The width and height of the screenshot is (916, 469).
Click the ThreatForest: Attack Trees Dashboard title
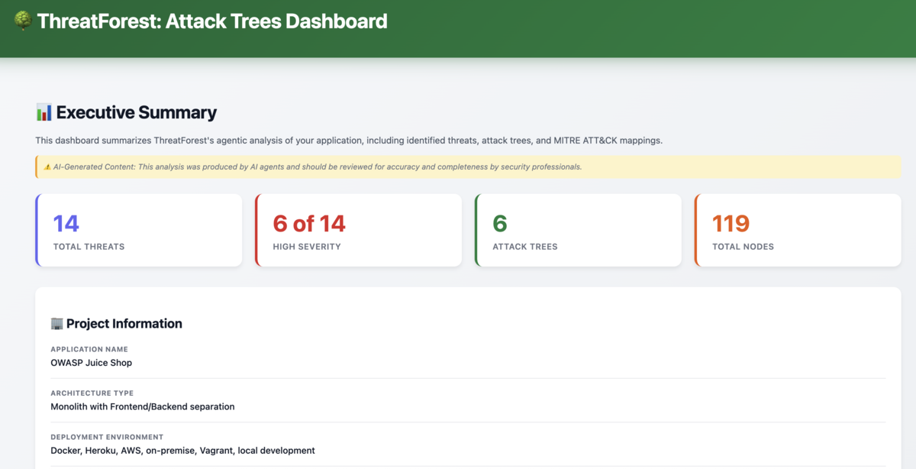coord(212,21)
